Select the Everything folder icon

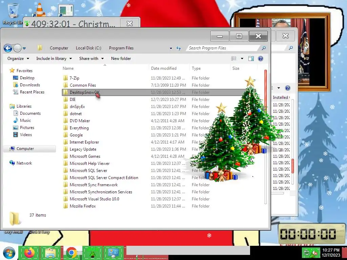tap(65, 128)
